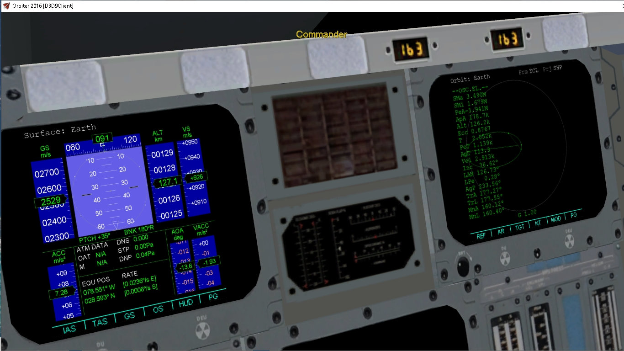
Task: Select GS mode on the Surface MFD
Action: pos(130,316)
